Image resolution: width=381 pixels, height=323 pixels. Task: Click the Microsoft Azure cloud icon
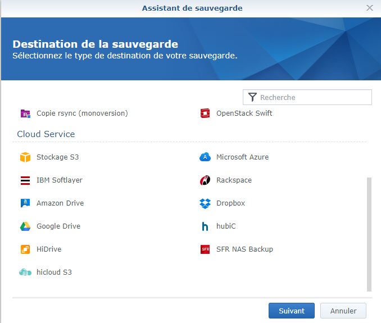pyautogui.click(x=205, y=157)
